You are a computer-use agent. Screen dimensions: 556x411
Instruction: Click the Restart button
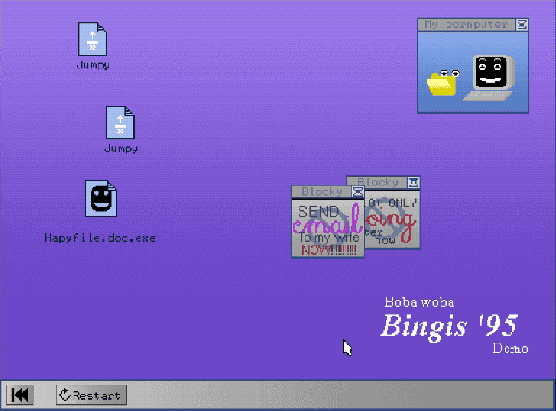[92, 395]
